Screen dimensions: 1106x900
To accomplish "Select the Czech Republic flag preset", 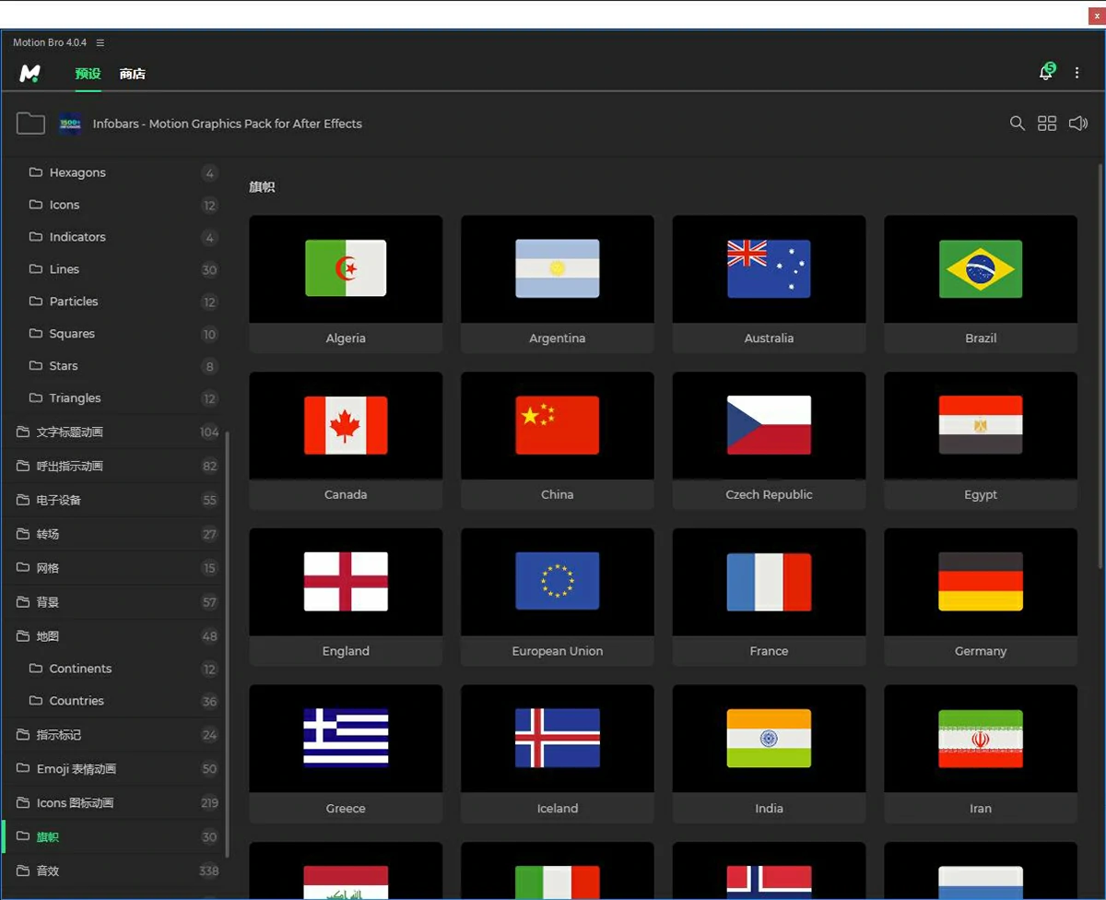I will (x=769, y=441).
